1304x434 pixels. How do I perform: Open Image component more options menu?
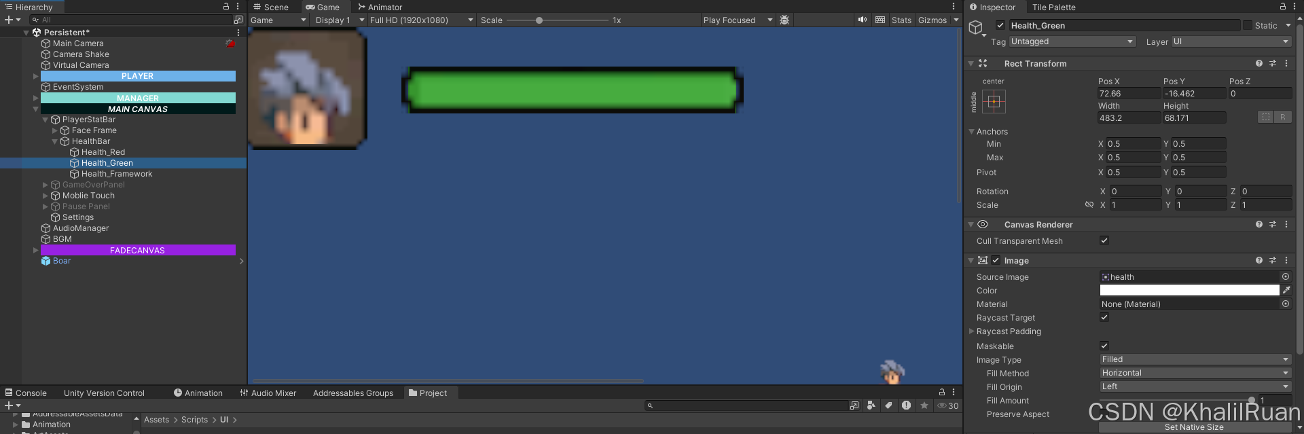[1286, 260]
